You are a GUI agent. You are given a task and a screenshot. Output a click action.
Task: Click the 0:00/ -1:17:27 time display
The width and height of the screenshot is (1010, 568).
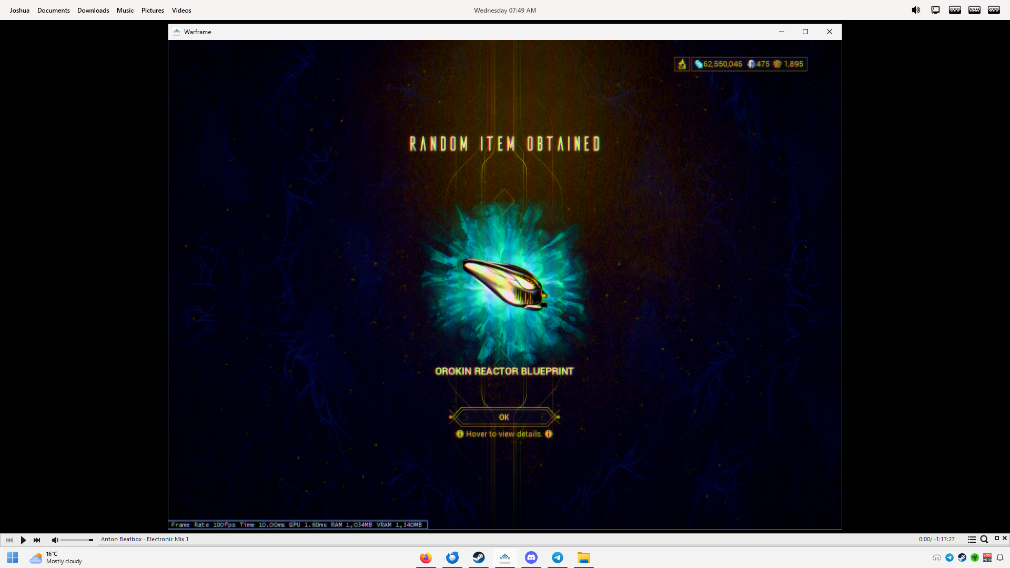pos(936,539)
